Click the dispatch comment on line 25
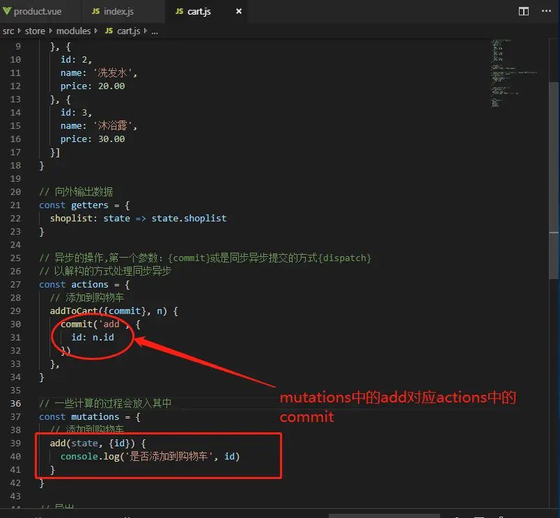Viewport: 560px width, 518px height. tap(205, 258)
